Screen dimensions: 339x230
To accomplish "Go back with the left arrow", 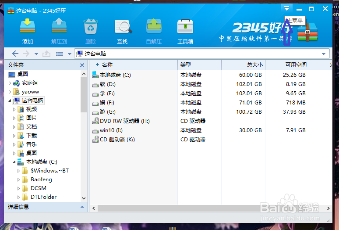I will click(15, 54).
